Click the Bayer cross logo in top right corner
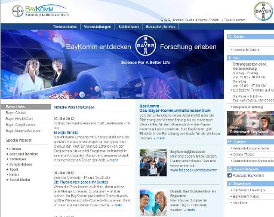The height and width of the screenshot is (217, 274). 263,11
